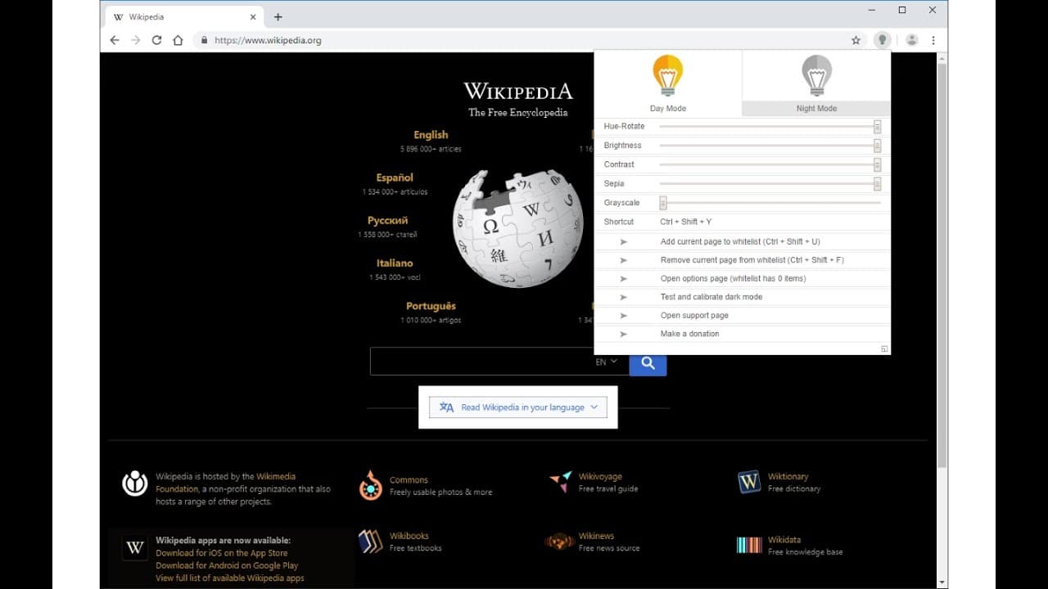Click the Wikivoyage logo icon
Screen dimensions: 1048x589
tap(561, 482)
